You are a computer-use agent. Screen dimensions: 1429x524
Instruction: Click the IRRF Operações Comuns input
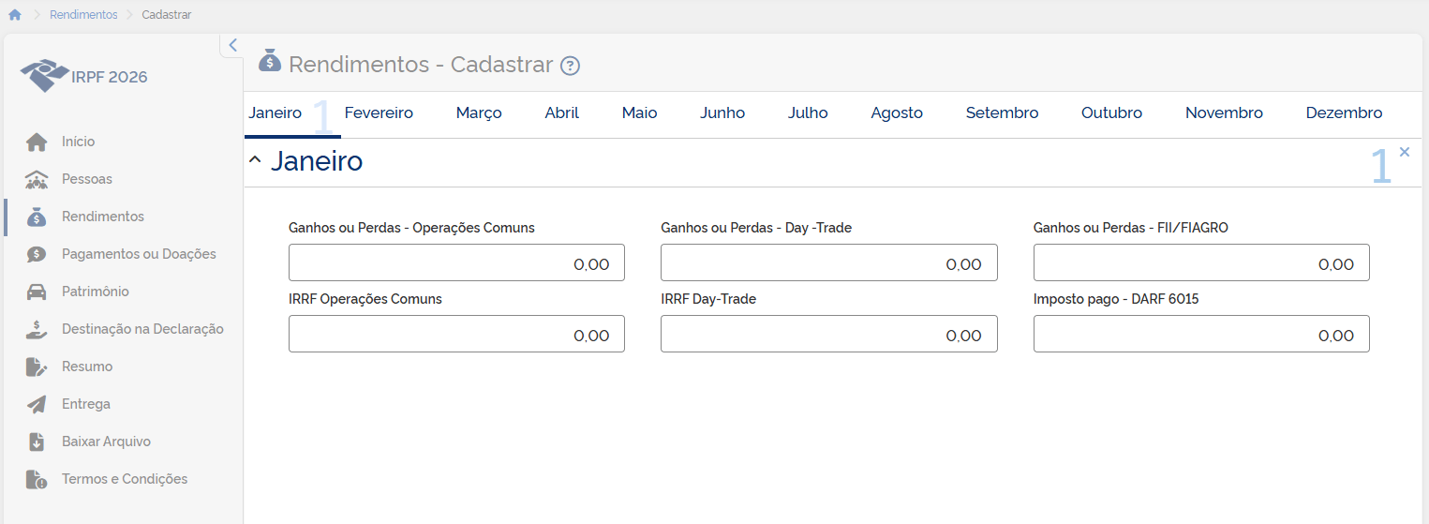456,335
